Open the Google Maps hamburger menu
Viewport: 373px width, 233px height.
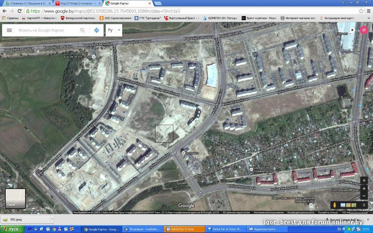click(9, 30)
